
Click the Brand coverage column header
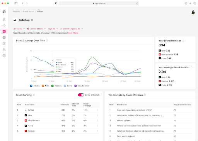(87, 105)
